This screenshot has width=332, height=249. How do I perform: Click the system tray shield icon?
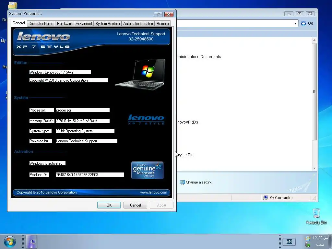[x=308, y=245]
